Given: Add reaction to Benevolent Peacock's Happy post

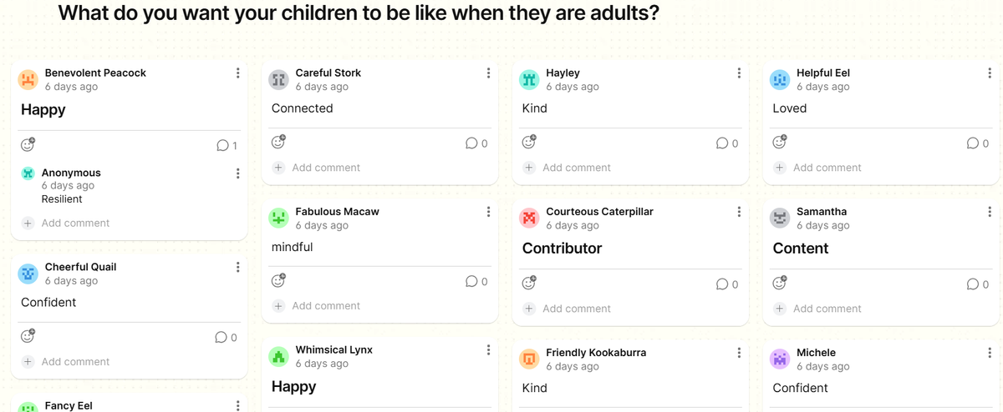Looking at the screenshot, I should point(28,145).
